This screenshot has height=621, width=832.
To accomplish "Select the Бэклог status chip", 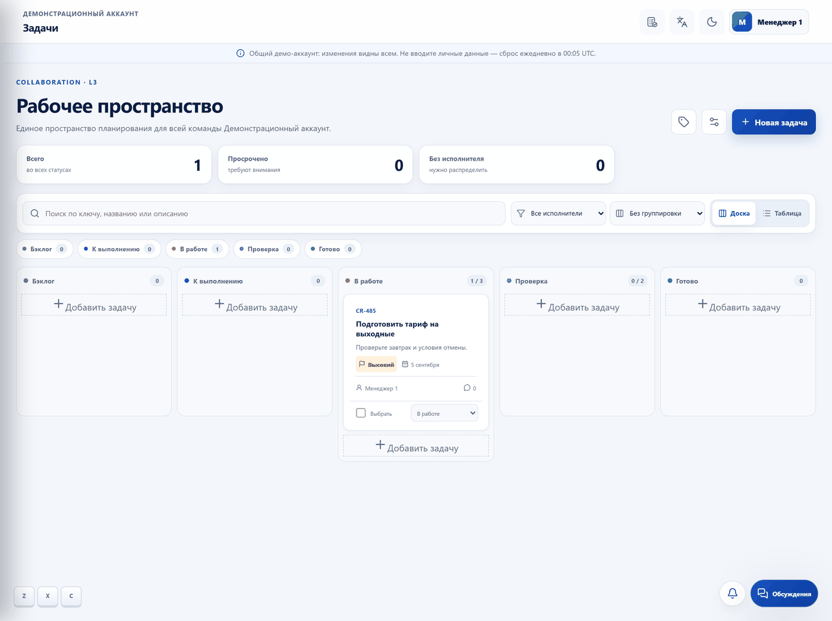I will (x=45, y=249).
